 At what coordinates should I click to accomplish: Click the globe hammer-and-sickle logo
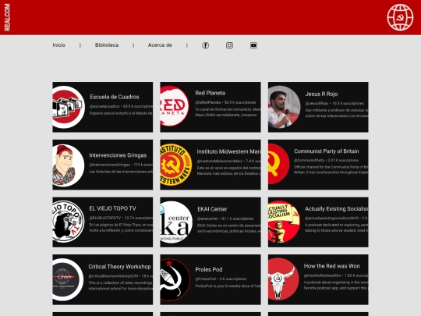pyautogui.click(x=400, y=17)
